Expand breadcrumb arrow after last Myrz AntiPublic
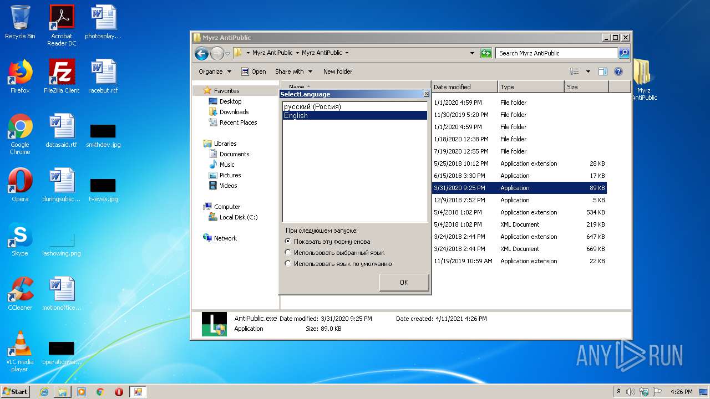Viewport: 710px width, 399px height. click(x=347, y=53)
